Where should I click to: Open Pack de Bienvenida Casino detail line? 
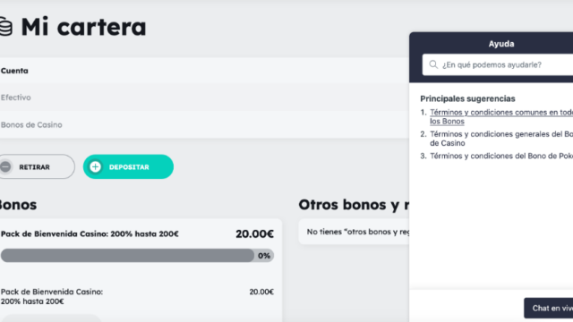52,296
